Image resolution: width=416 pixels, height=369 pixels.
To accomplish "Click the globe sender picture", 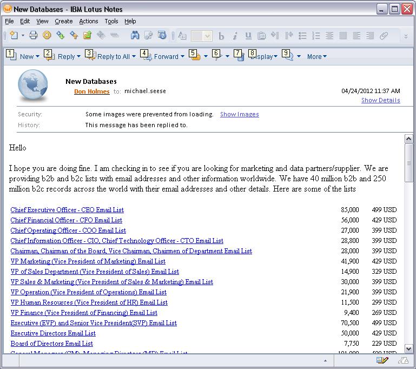I will [x=33, y=85].
